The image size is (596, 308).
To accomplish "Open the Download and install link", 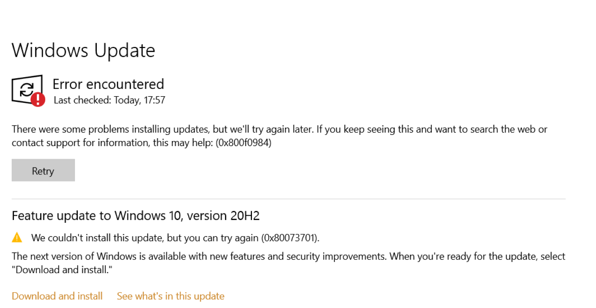I will [57, 296].
